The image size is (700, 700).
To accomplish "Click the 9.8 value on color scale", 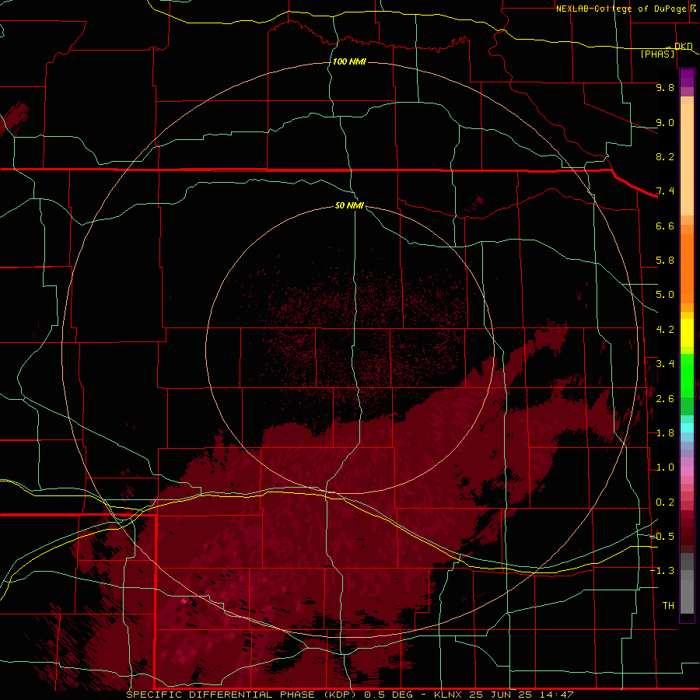I will pyautogui.click(x=665, y=87).
